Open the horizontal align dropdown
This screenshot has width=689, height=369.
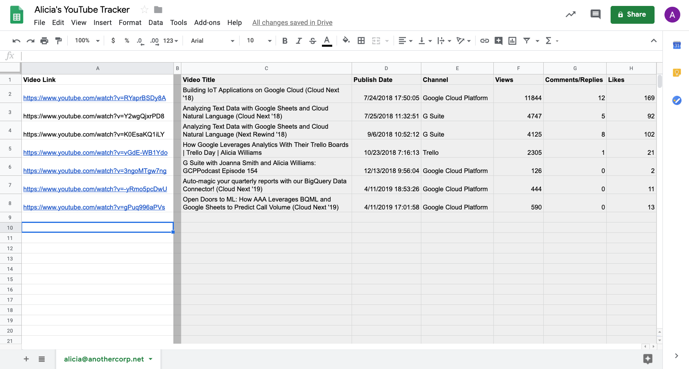coord(405,41)
